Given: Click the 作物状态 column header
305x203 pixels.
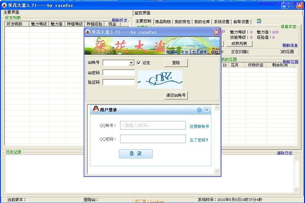Looking at the screenshot, I should point(256,65).
